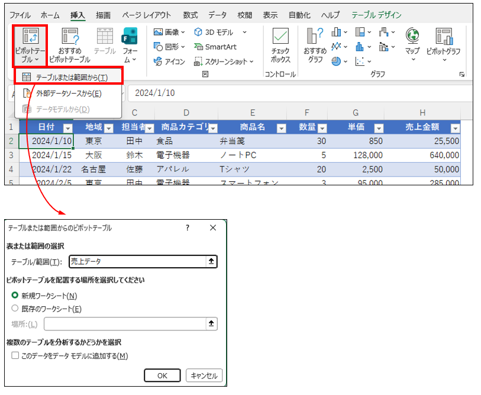Click the テーブル/範囲 input field
This screenshot has width=481, height=395.
pos(137,262)
